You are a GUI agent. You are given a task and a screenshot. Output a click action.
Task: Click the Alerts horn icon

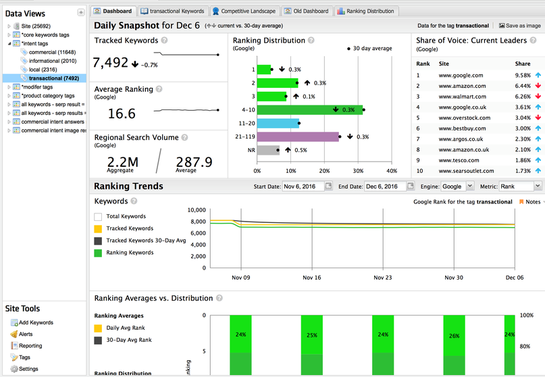pyautogui.click(x=14, y=334)
